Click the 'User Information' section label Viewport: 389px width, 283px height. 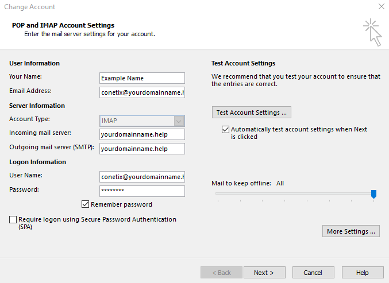coord(34,63)
